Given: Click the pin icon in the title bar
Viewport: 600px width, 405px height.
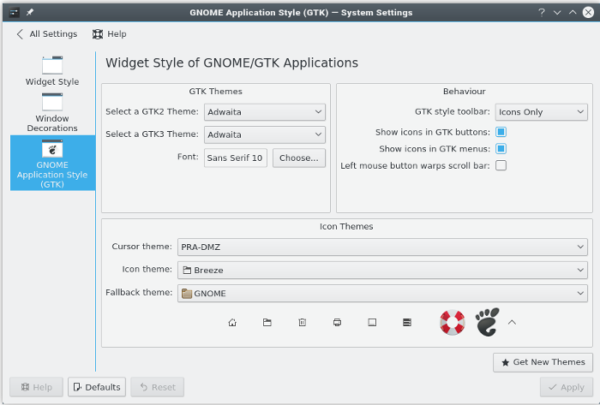Looking at the screenshot, I should 30,12.
